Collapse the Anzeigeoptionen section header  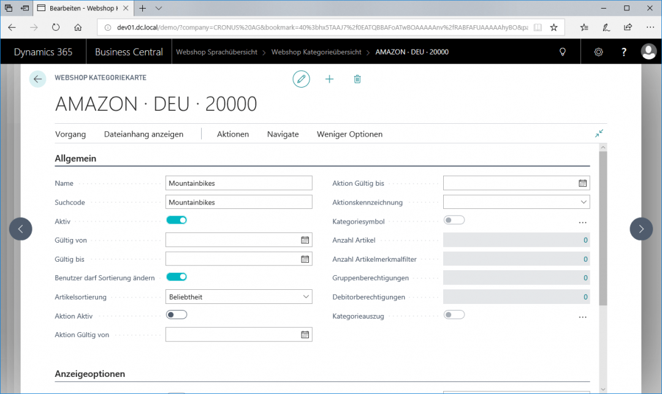90,374
